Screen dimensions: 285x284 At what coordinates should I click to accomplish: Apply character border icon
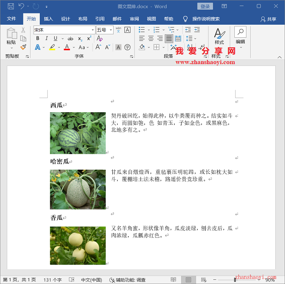tap(127, 30)
